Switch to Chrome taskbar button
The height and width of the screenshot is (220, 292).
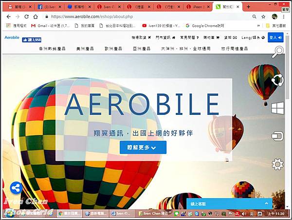click(x=70, y=214)
